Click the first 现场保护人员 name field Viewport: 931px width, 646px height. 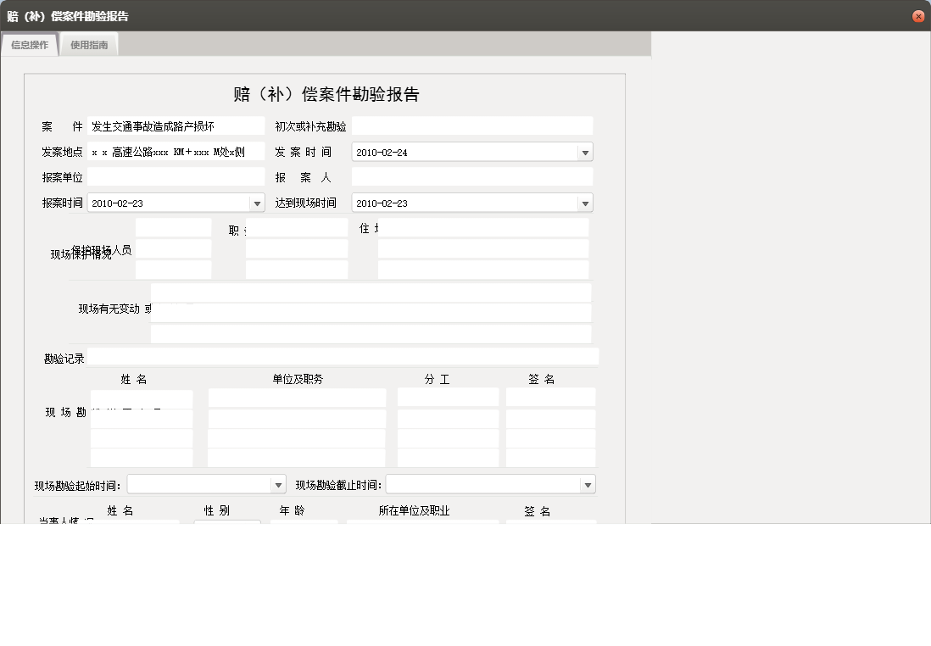(x=173, y=226)
